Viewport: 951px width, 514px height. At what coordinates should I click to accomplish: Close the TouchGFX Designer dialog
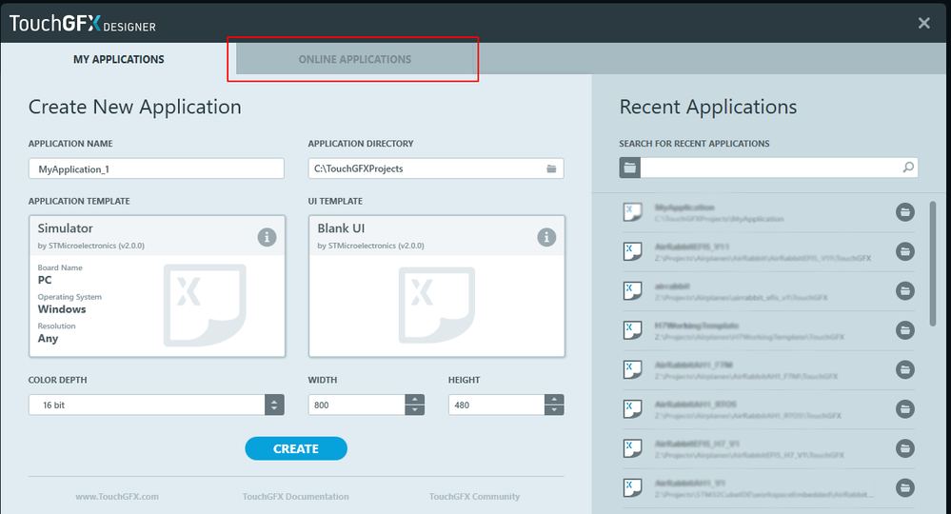(923, 23)
